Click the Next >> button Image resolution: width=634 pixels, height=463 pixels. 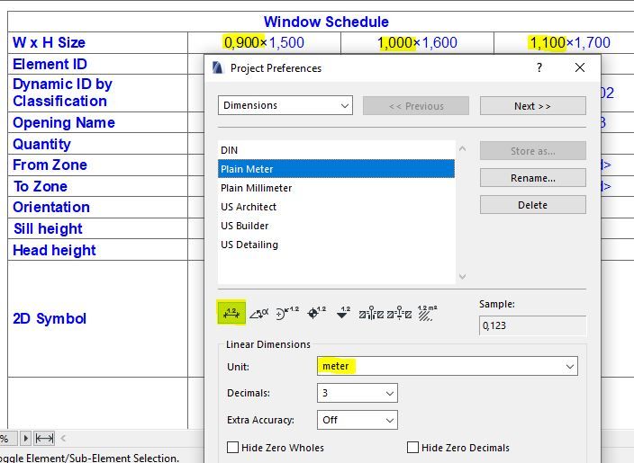coord(532,106)
